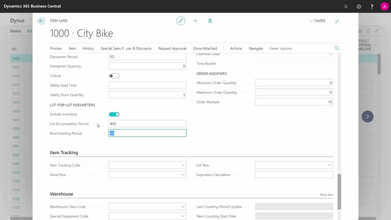
Task: Open the Navigate menu
Action: [256, 48]
